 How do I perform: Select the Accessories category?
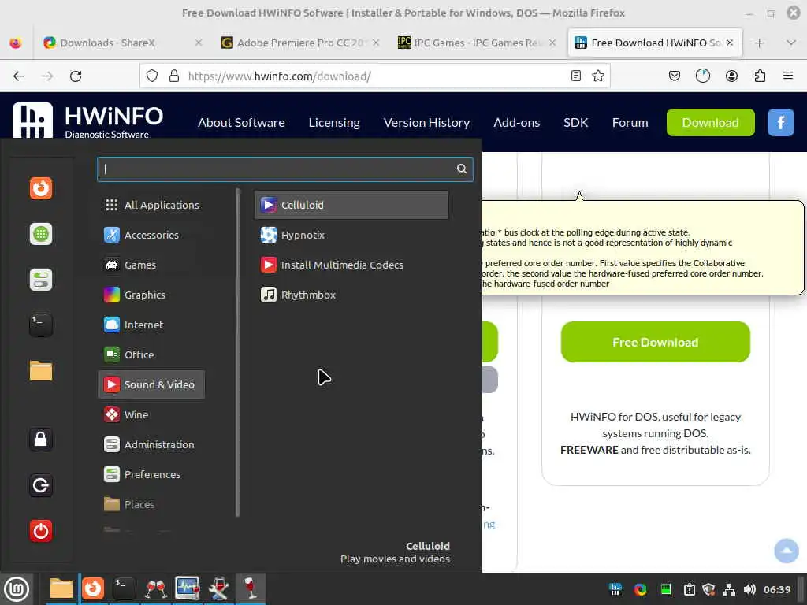point(151,235)
